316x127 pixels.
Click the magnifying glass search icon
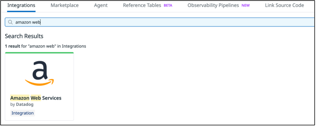pyautogui.click(x=11, y=22)
